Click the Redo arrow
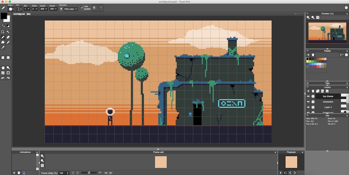The height and width of the screenshot is (175, 349). (8, 78)
